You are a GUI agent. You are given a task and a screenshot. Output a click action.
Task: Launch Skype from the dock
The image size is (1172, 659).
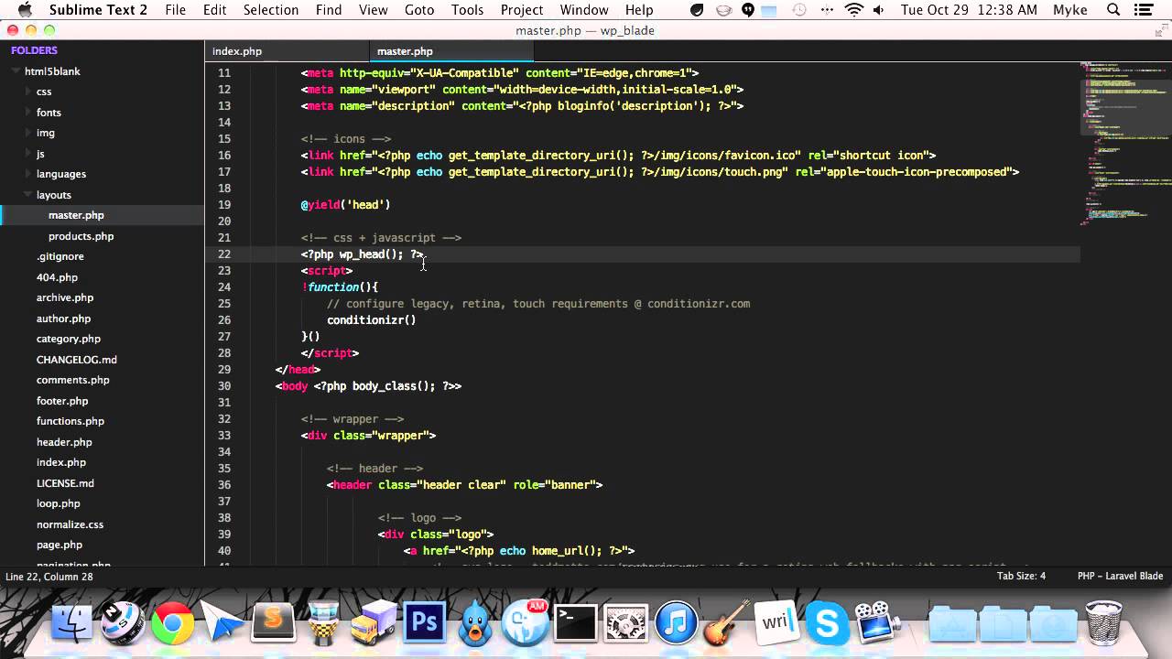827,624
